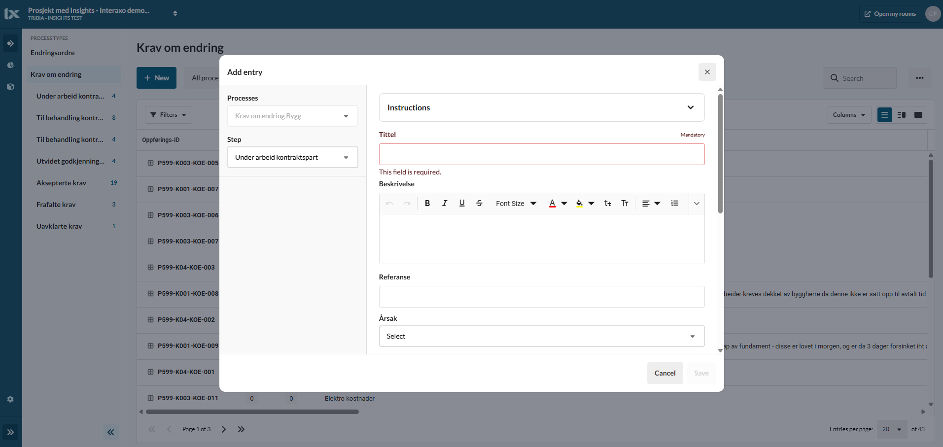Click the highlight background color icon
This screenshot has height=447, width=943.
point(580,204)
